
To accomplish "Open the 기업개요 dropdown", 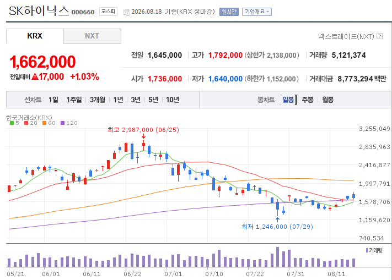I will click(x=257, y=12).
